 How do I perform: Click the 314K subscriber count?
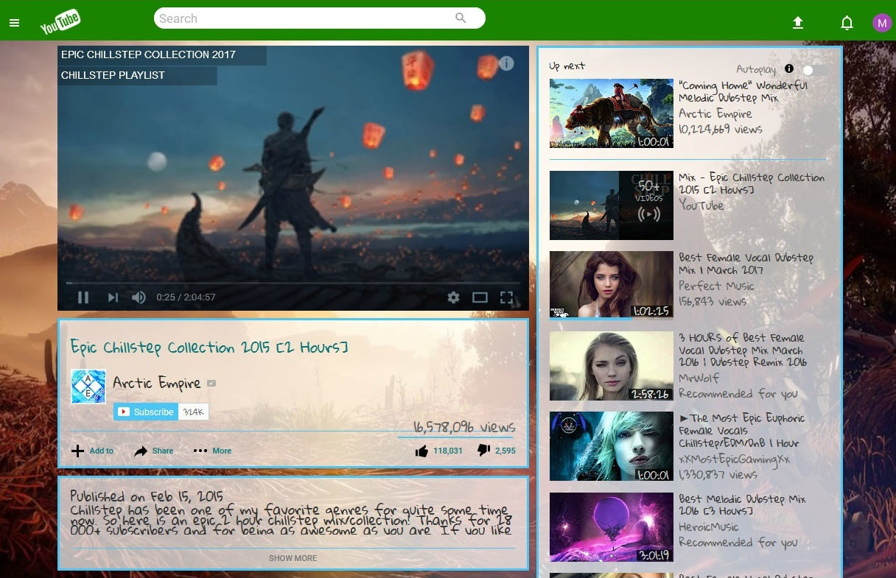click(194, 412)
